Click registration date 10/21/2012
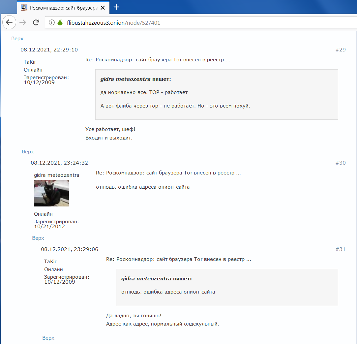 click(49, 227)
